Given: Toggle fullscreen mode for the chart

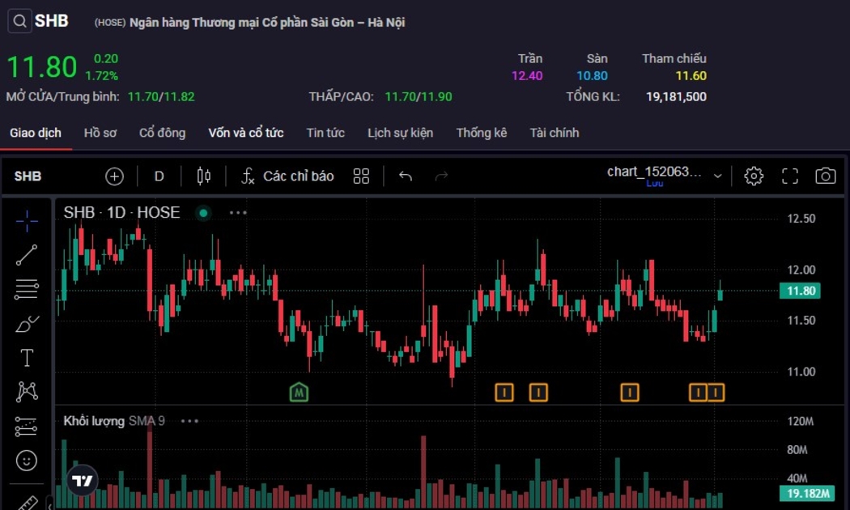Looking at the screenshot, I should tap(789, 176).
